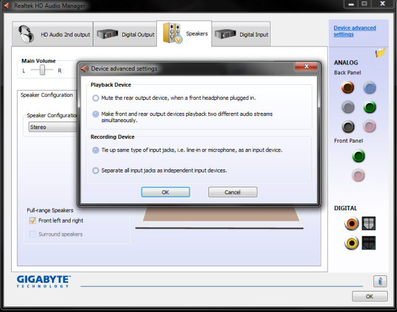The width and height of the screenshot is (397, 312).
Task: Open the connector settings folder icon
Action: point(380,53)
